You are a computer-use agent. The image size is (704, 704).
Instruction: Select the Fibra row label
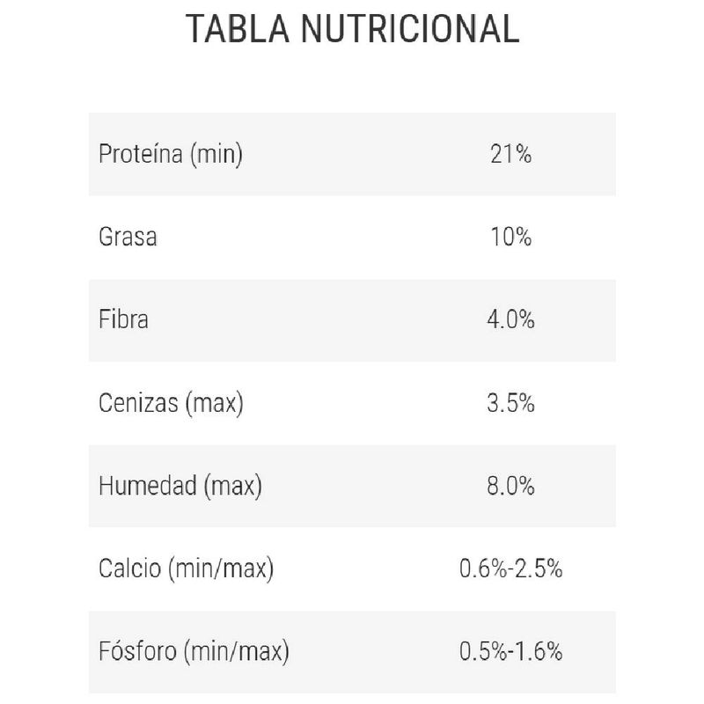tap(124, 319)
